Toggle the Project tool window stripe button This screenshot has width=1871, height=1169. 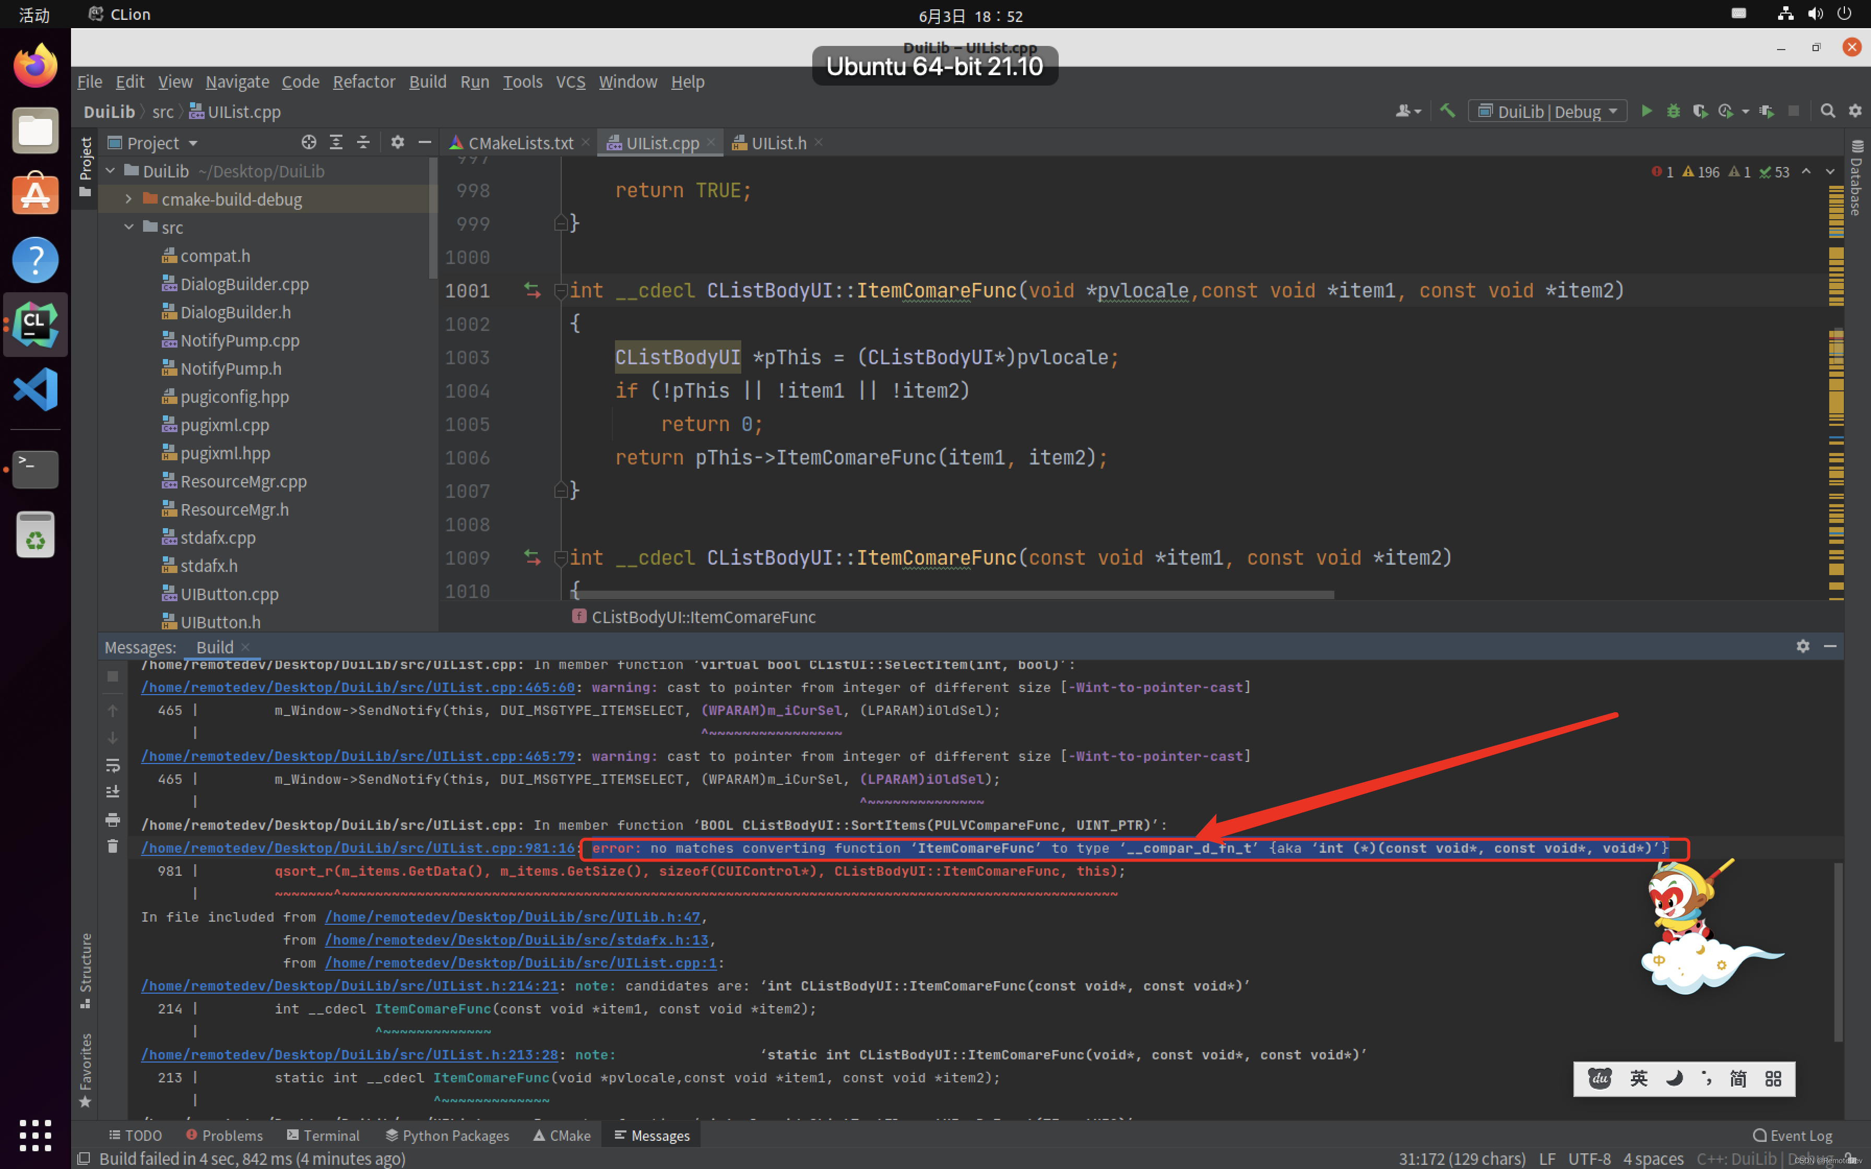[x=85, y=166]
